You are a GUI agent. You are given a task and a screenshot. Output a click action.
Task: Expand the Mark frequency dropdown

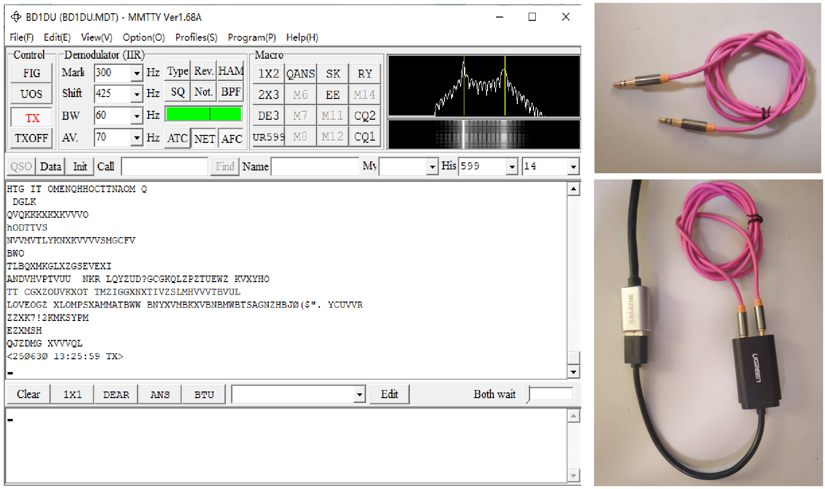(137, 73)
